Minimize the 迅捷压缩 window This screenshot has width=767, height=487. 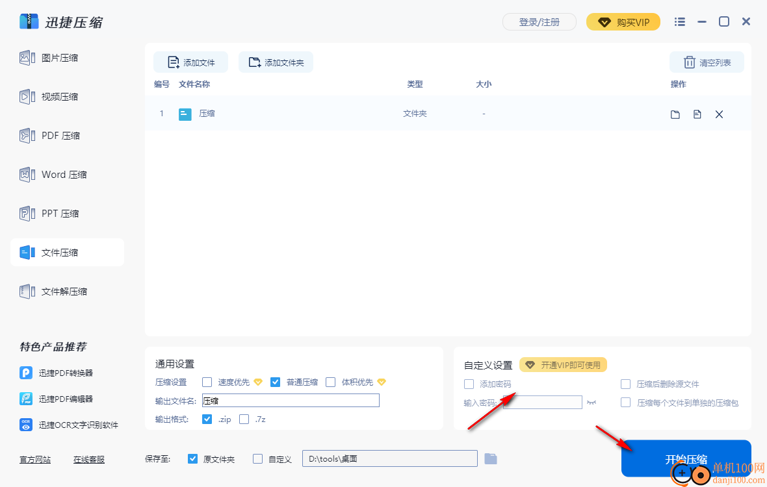click(702, 21)
